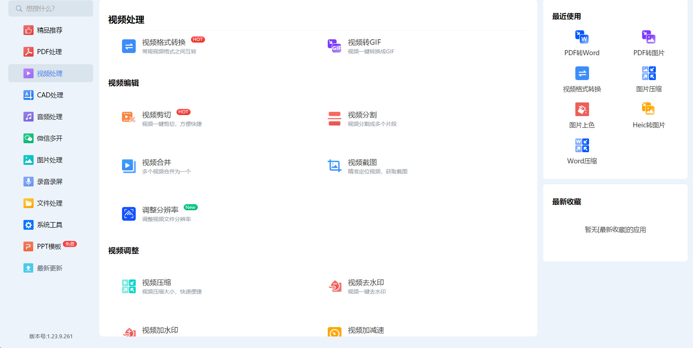Click the 图片处理 sidebar label
Image resolution: width=693 pixels, height=348 pixels.
pos(50,160)
